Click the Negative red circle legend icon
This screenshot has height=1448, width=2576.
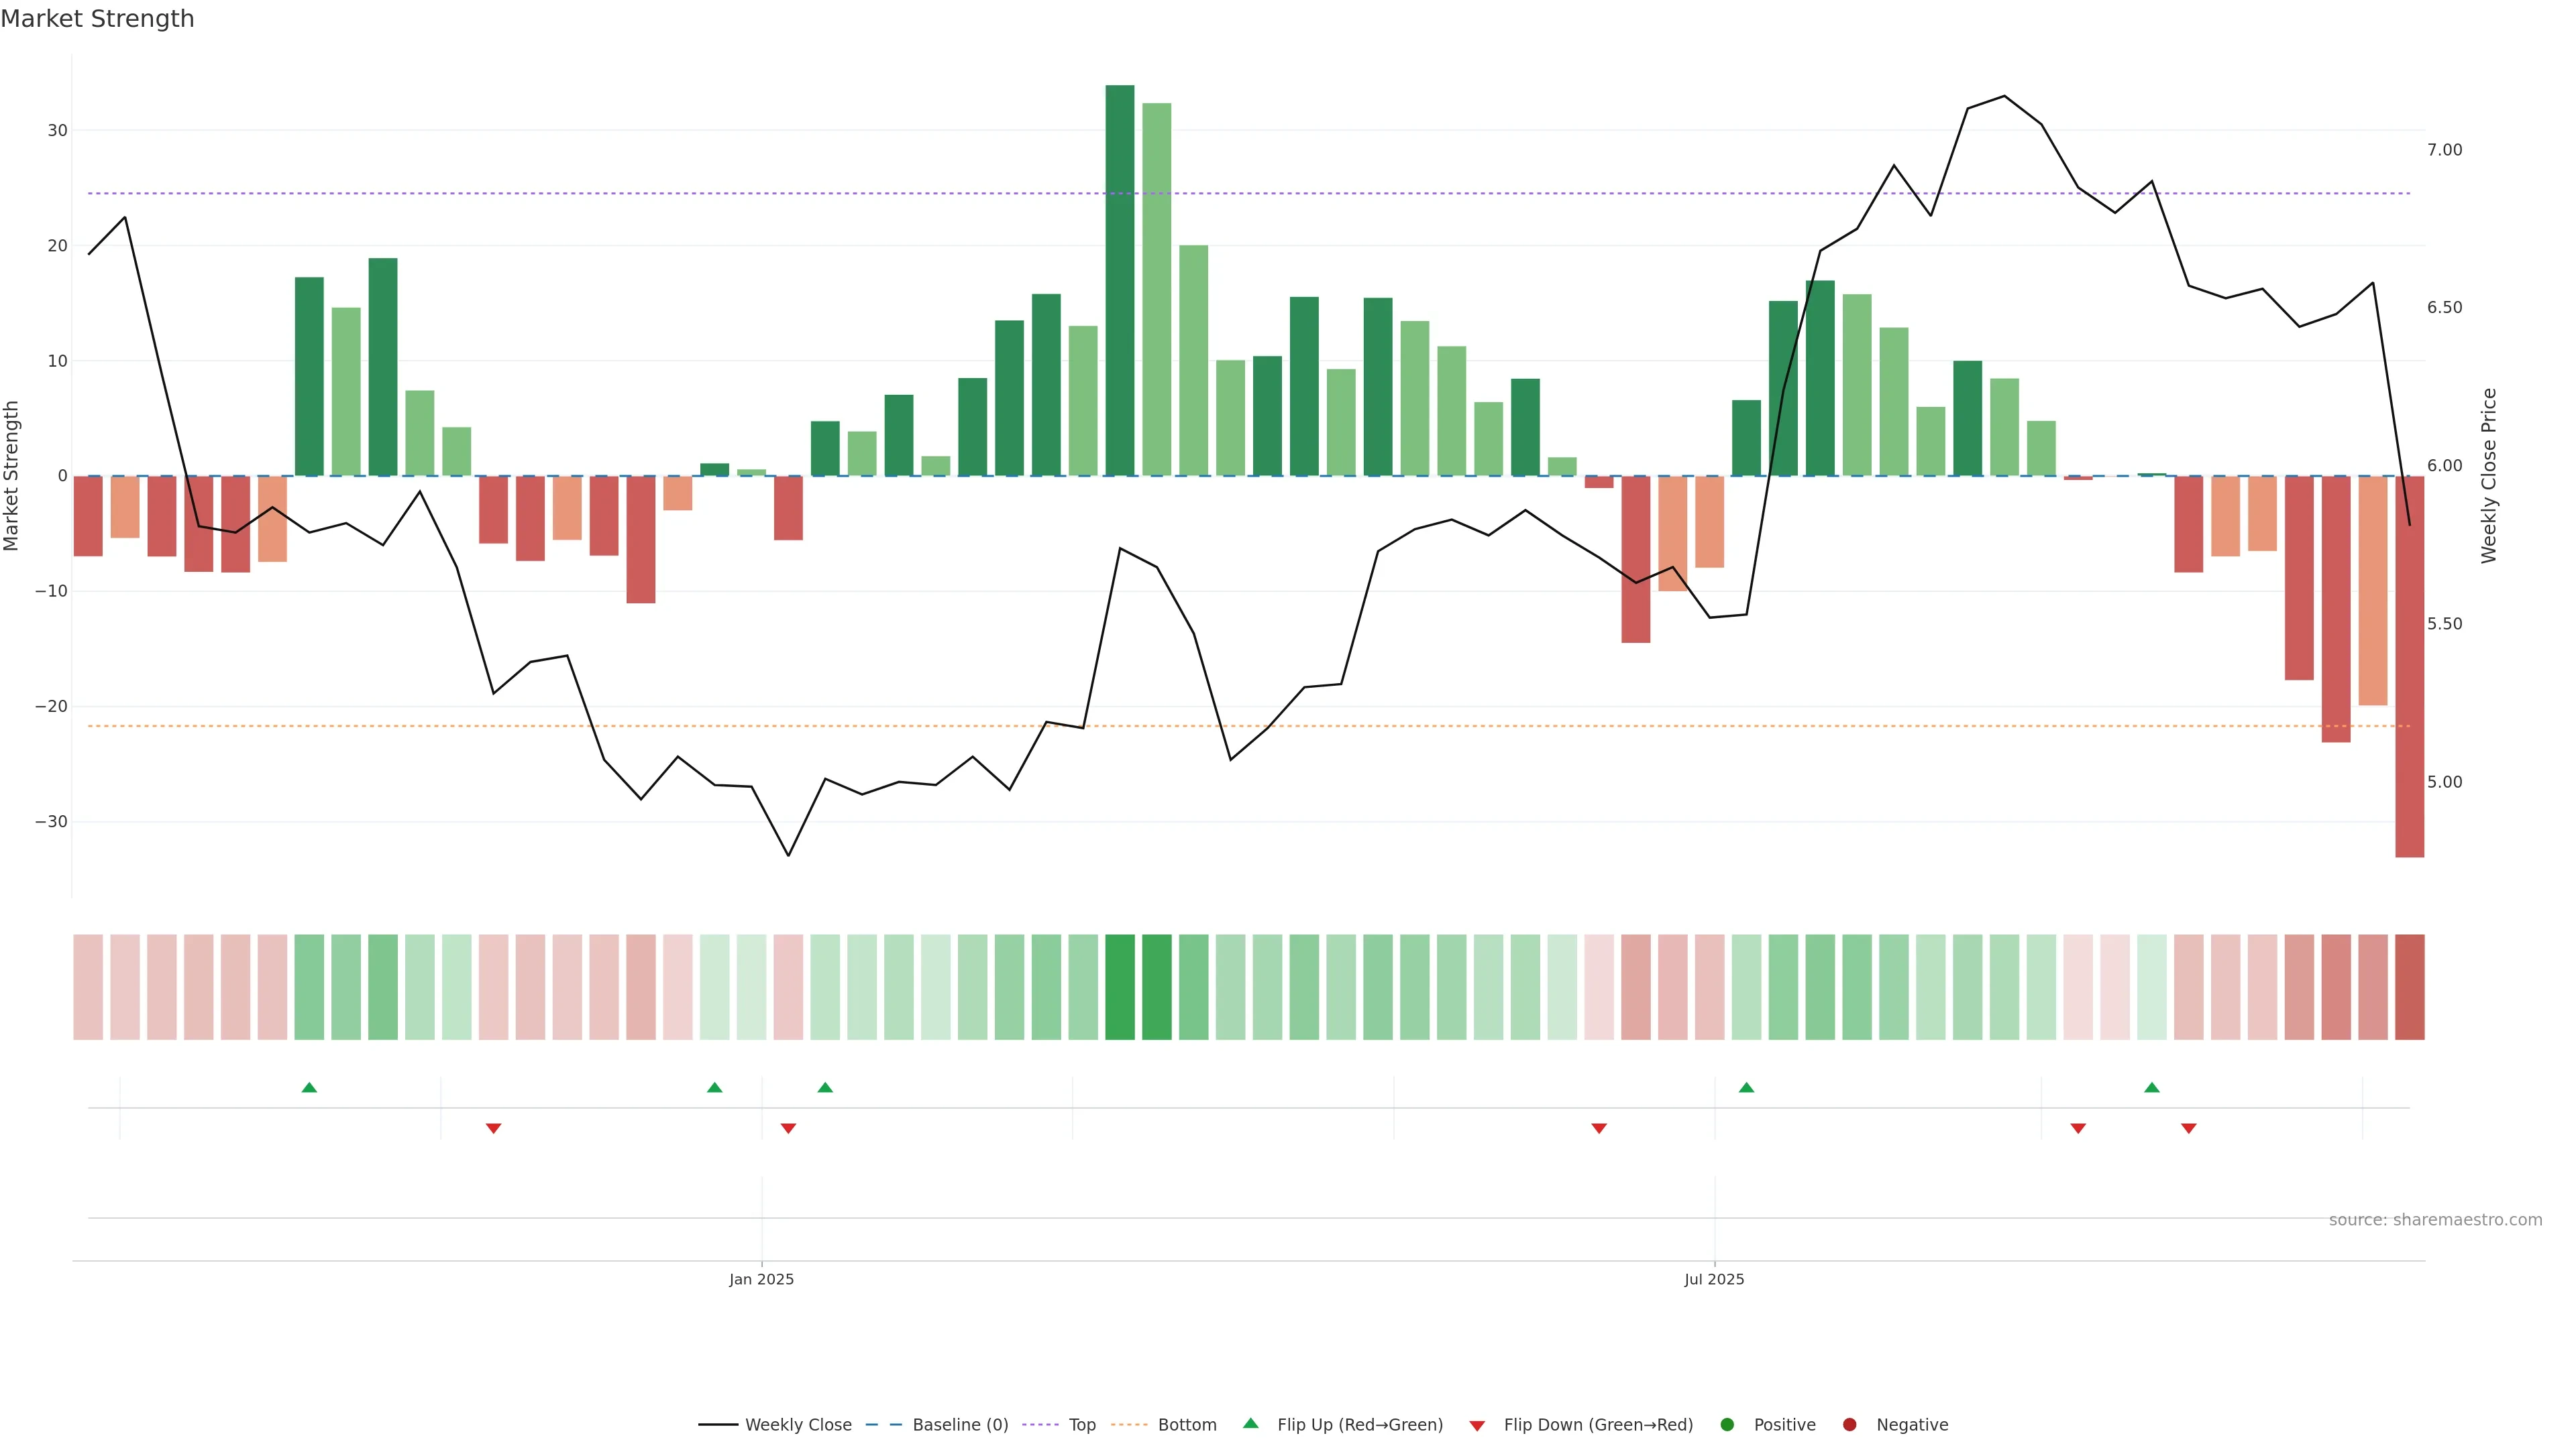click(1849, 1424)
